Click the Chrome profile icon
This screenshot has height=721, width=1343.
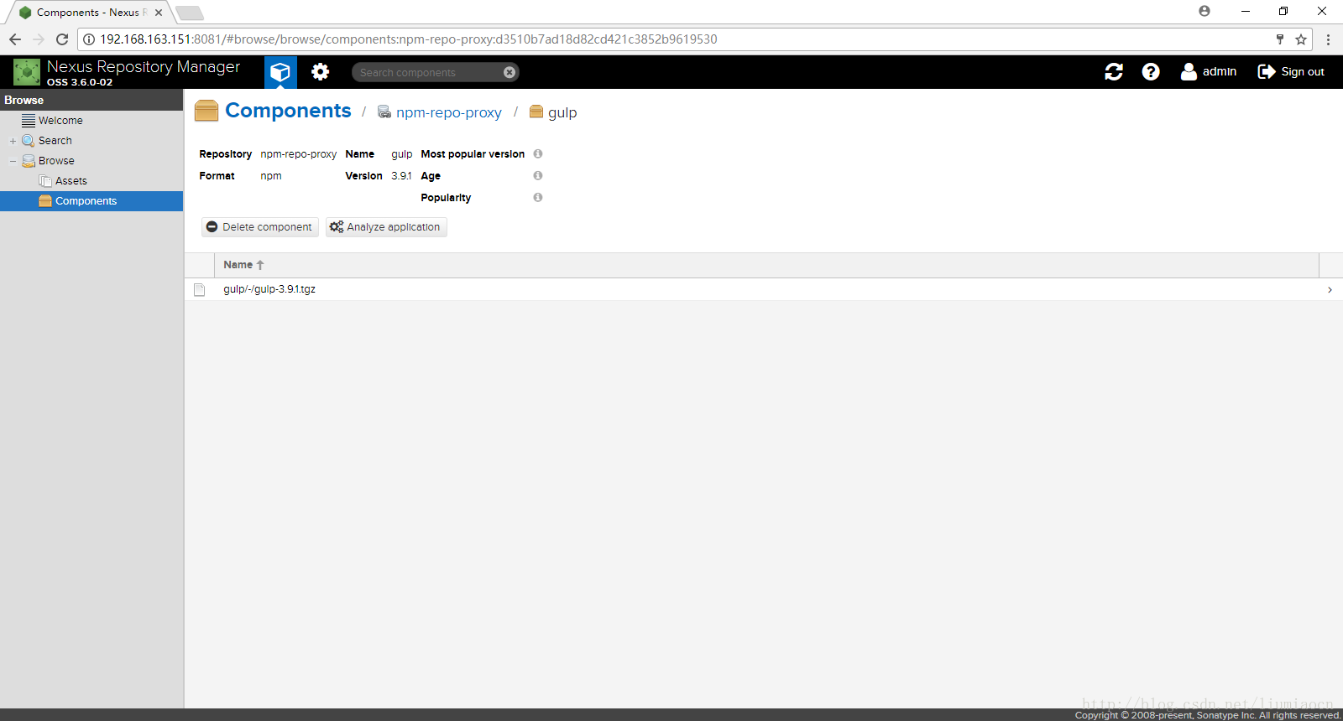(1205, 11)
